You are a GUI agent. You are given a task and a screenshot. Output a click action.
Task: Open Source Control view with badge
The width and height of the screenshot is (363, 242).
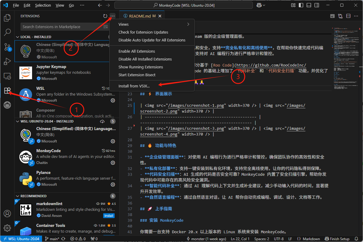coord(7,47)
